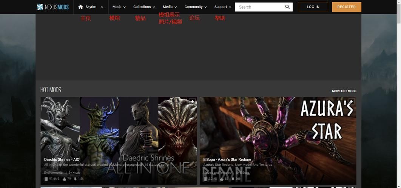This screenshot has height=188, width=401.
Task: Open the Mods dropdown menu
Action: (x=119, y=7)
